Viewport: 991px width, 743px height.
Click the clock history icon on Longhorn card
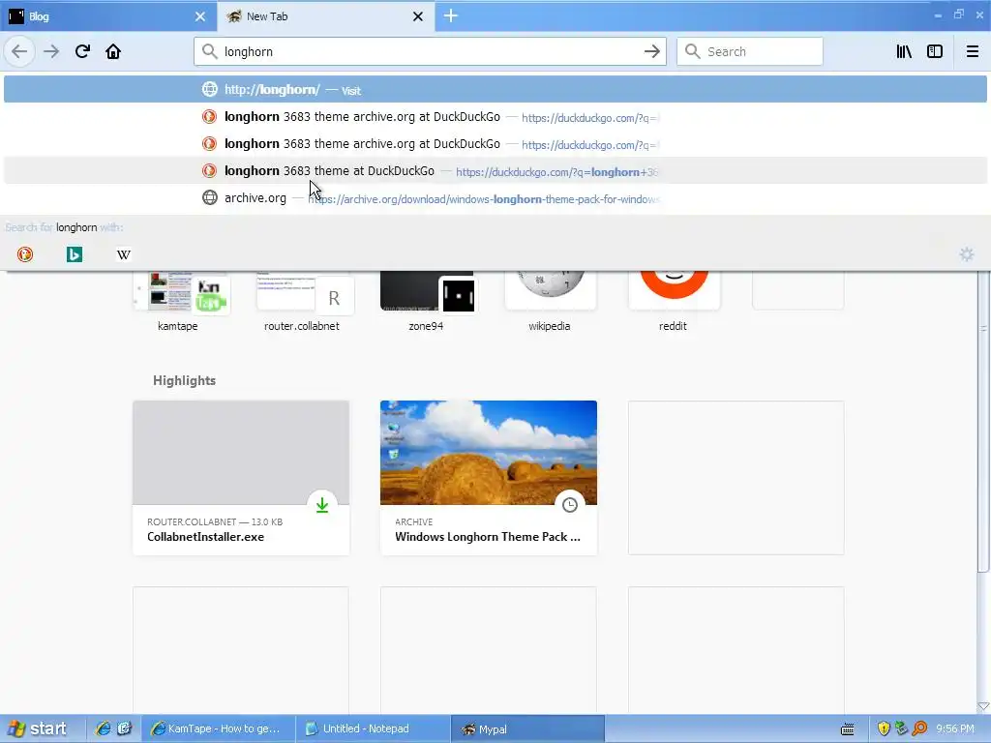point(570,505)
